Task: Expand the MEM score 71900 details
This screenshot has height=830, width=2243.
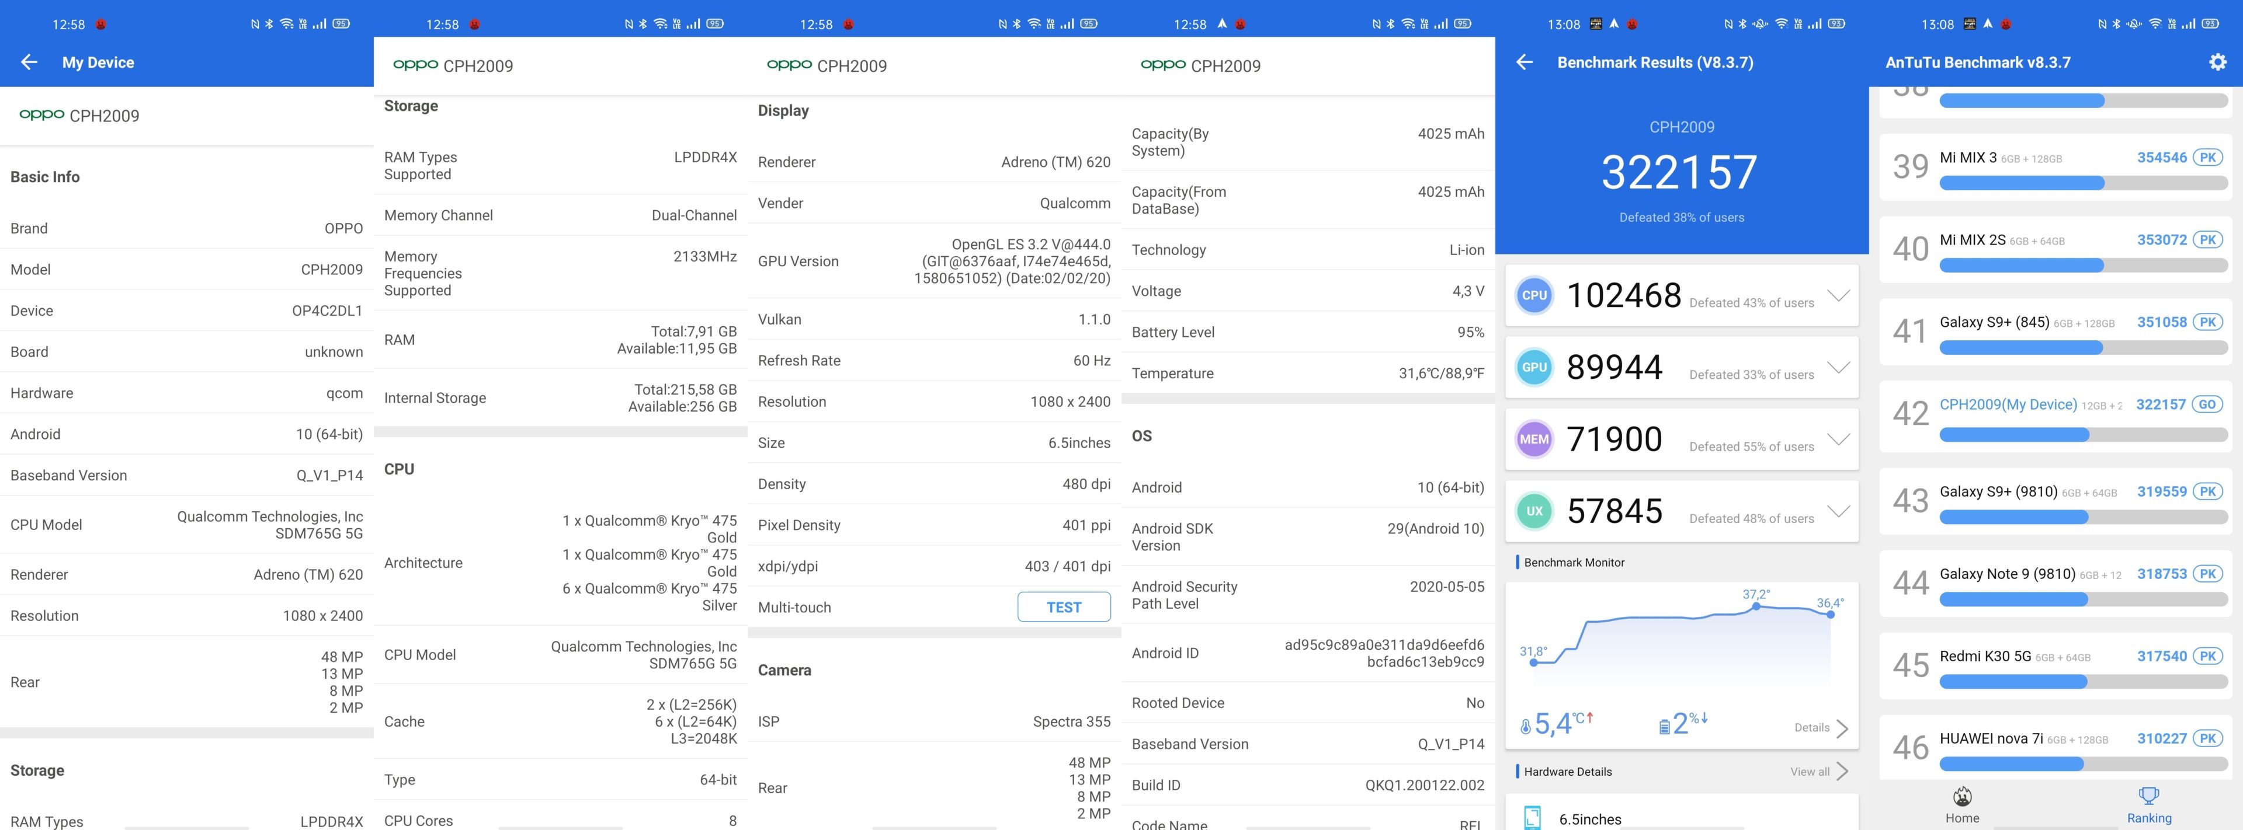Action: coord(1838,440)
